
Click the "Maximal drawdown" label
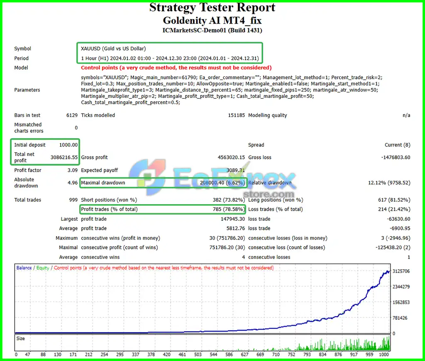point(103,183)
